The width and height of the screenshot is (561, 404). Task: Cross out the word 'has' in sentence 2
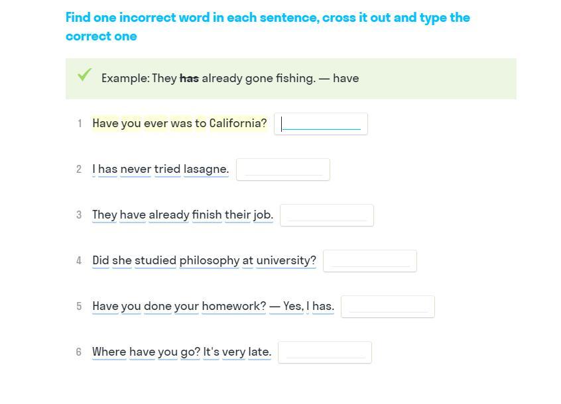(x=107, y=169)
